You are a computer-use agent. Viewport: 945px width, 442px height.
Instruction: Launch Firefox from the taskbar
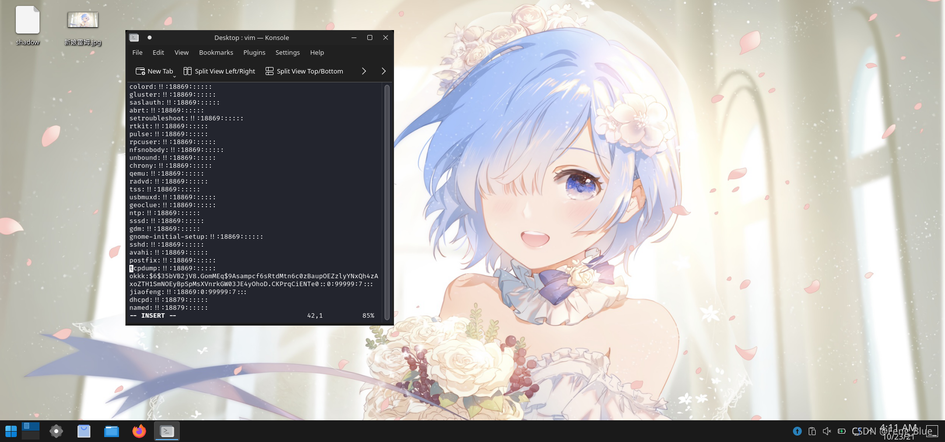(x=139, y=431)
